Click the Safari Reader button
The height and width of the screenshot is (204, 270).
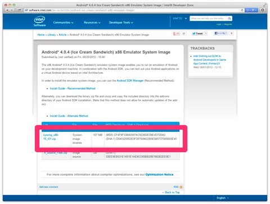pyautogui.click(x=251, y=10)
